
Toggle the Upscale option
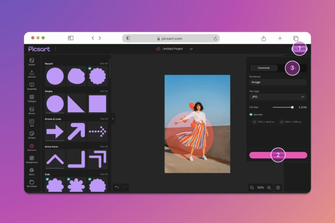click(x=251, y=115)
